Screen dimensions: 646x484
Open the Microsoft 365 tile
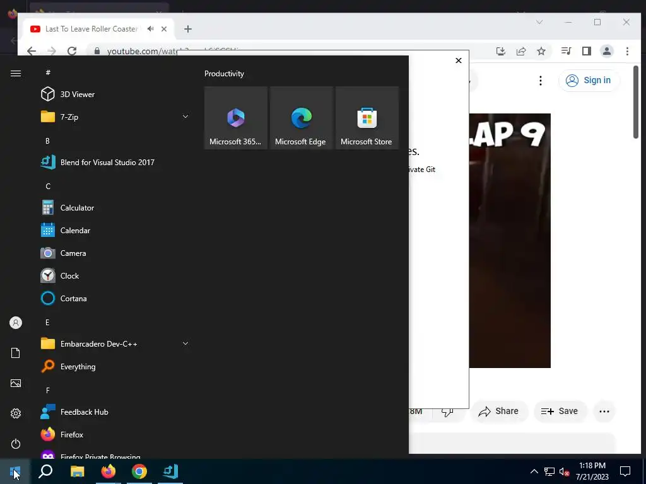pos(236,118)
